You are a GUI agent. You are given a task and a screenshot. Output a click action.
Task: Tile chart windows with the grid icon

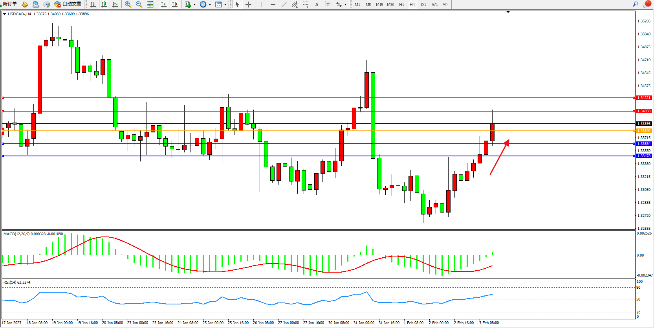150,4
